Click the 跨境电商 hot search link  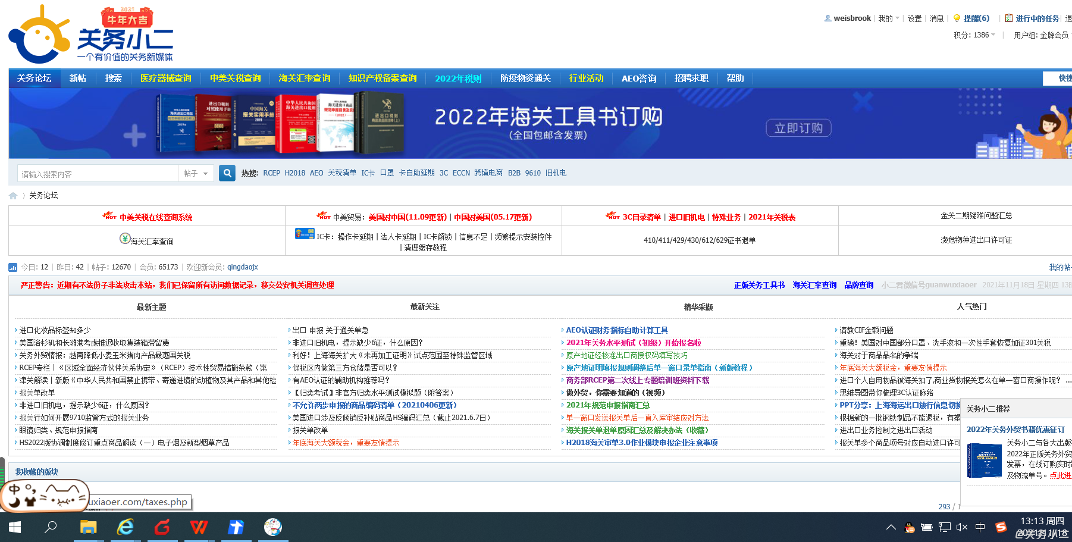point(488,173)
